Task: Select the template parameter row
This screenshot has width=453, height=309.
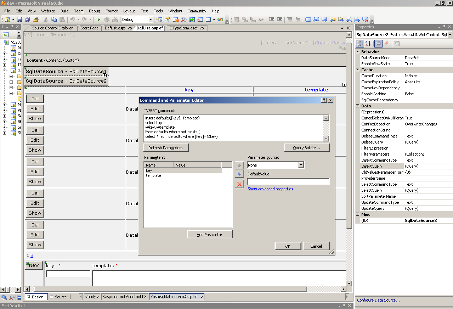Action: pyautogui.click(x=183, y=175)
